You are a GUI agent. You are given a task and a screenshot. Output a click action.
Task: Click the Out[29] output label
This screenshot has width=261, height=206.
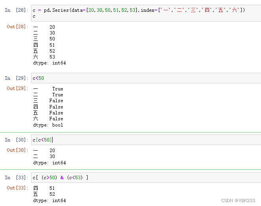tap(17, 88)
